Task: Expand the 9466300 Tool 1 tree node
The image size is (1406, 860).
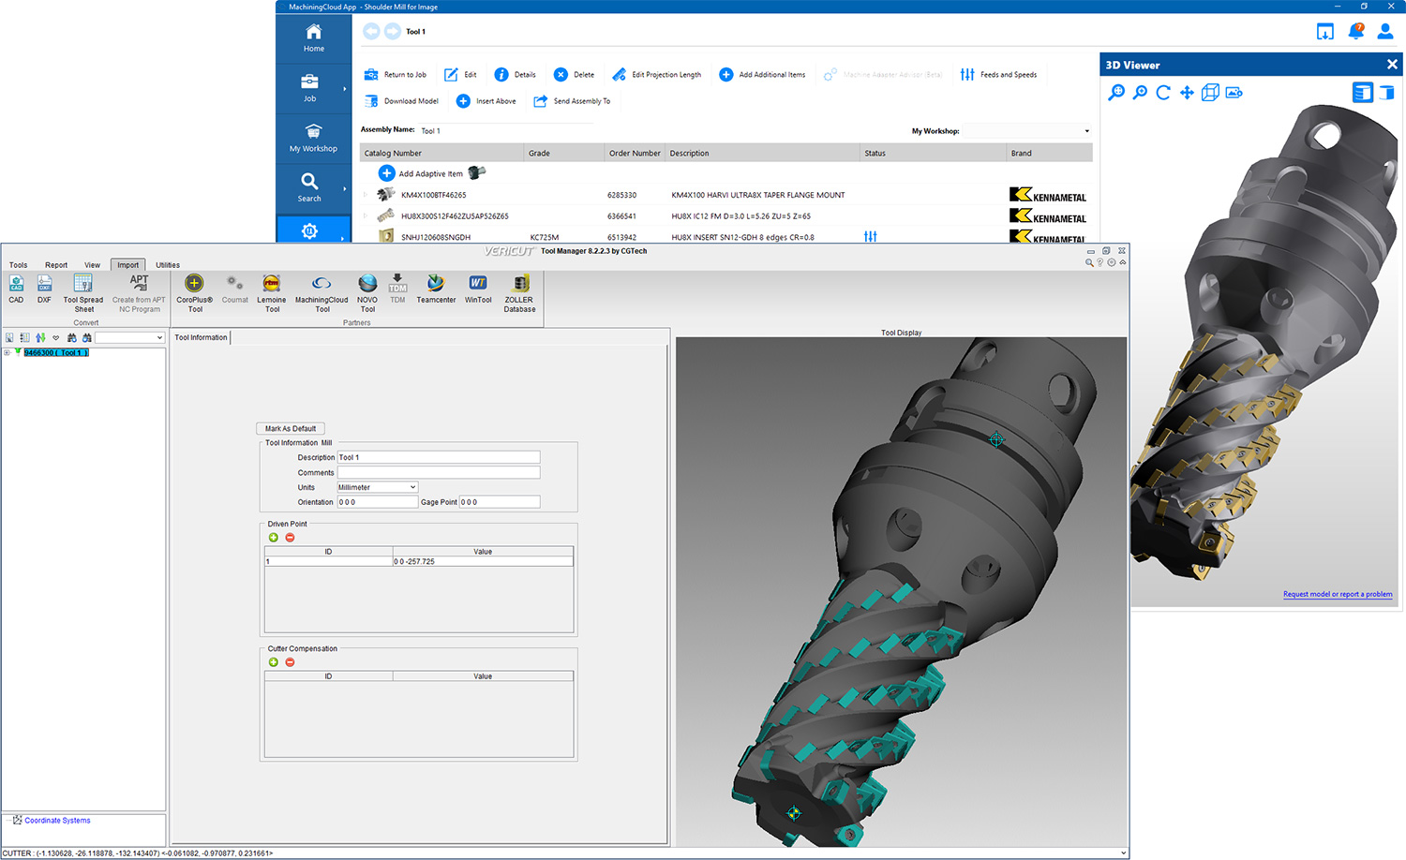Action: 7,353
